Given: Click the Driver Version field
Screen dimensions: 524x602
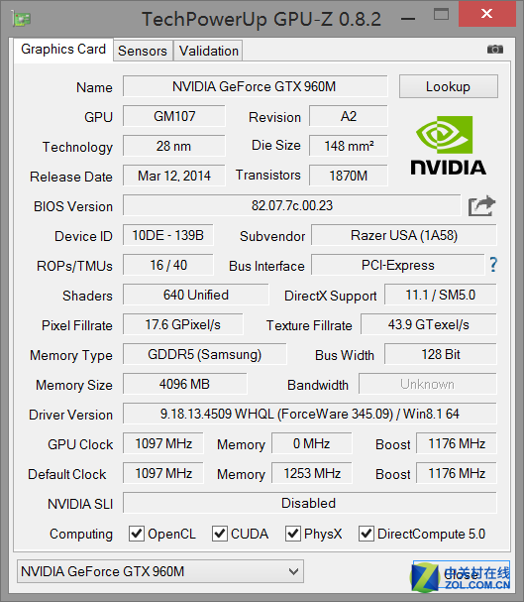Looking at the screenshot, I should [x=310, y=414].
